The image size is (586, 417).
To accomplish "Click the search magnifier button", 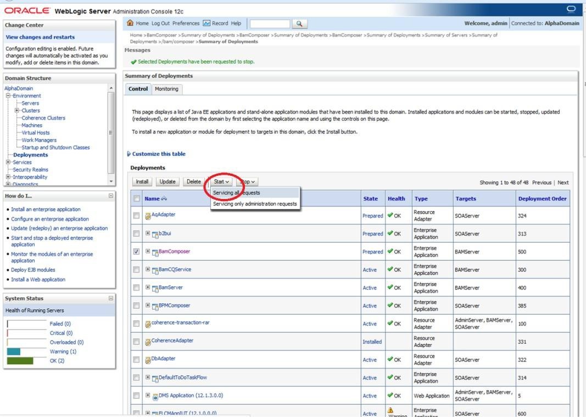I will (x=299, y=24).
